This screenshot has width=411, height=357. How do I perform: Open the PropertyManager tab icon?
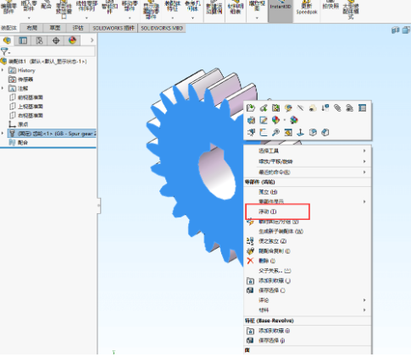23,41
